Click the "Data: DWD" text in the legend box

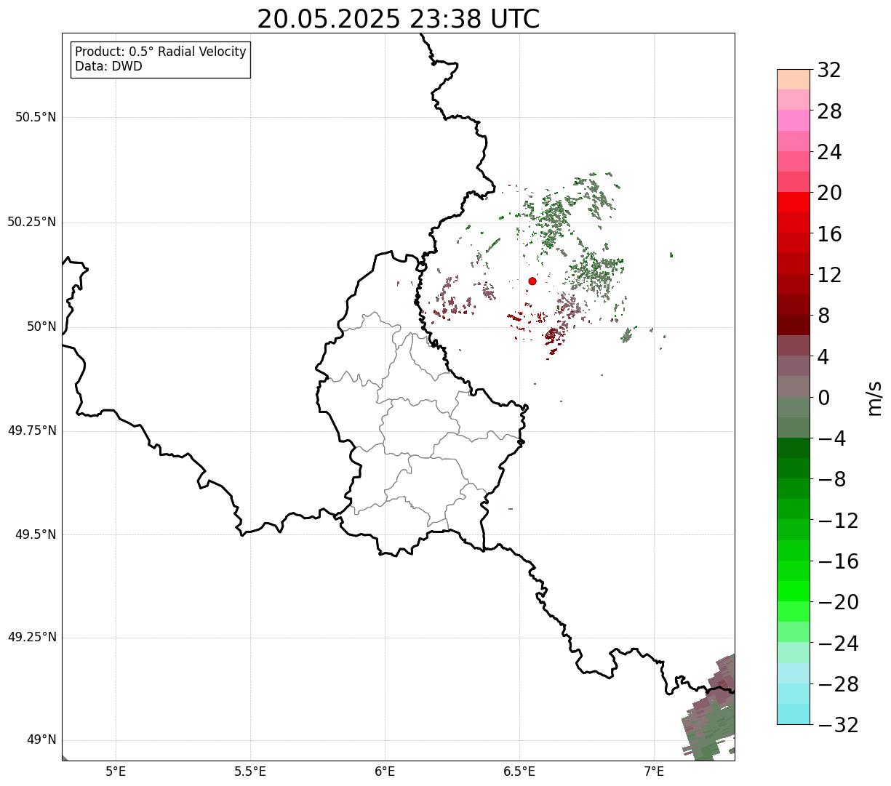coord(108,66)
